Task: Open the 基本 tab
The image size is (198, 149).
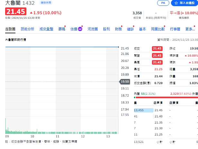Action: click(x=142, y=29)
